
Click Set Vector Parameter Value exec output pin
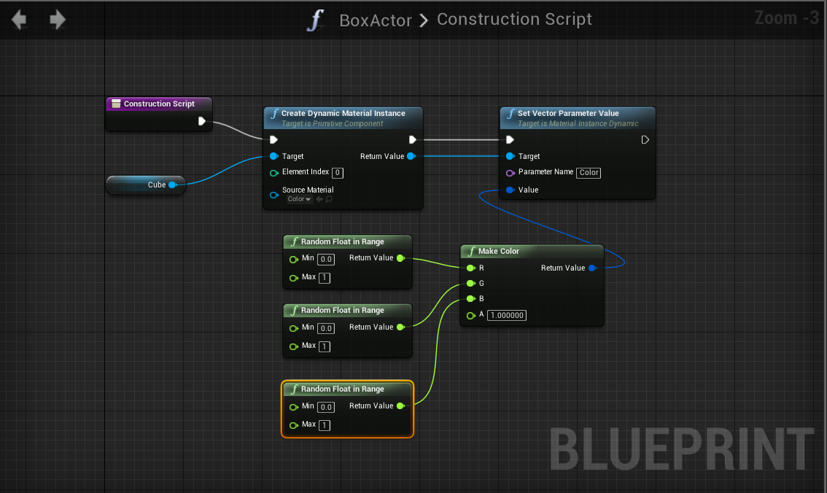(645, 140)
